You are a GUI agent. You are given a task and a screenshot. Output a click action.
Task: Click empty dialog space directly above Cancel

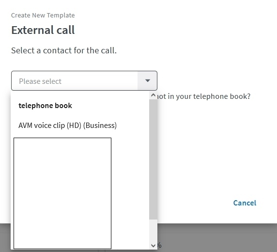click(245, 168)
